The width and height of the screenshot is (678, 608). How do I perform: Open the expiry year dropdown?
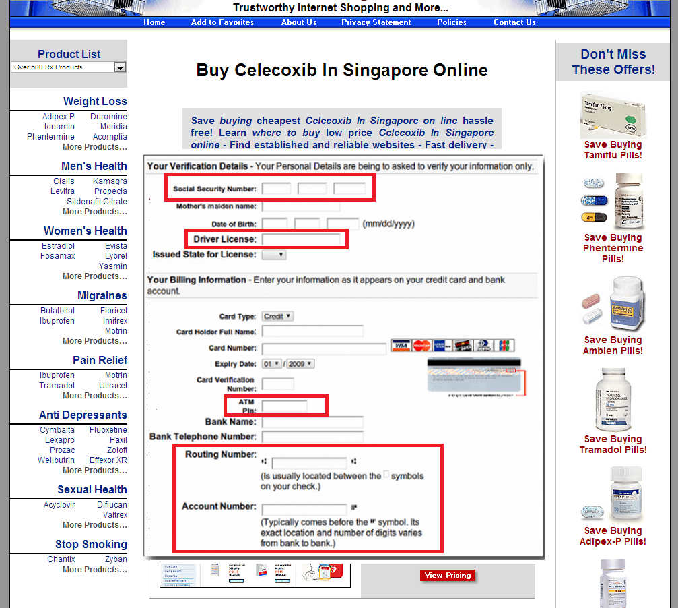pos(300,364)
